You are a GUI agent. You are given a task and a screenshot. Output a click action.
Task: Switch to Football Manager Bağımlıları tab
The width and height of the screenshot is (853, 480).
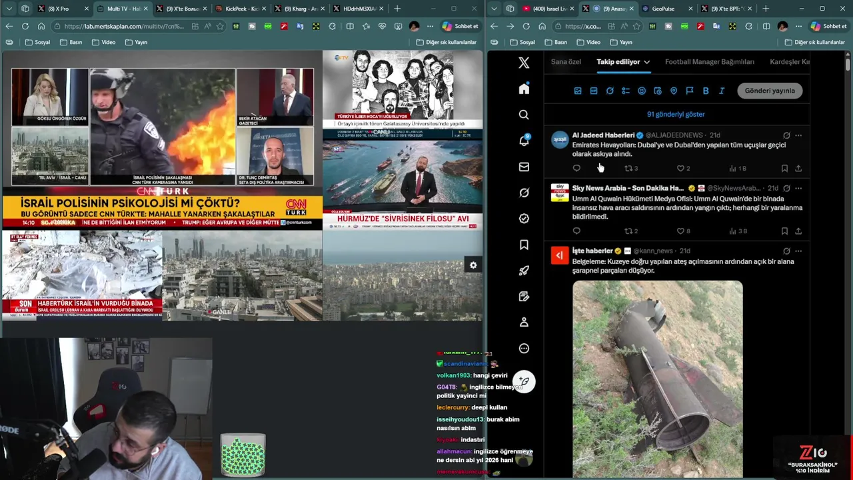[x=709, y=62]
